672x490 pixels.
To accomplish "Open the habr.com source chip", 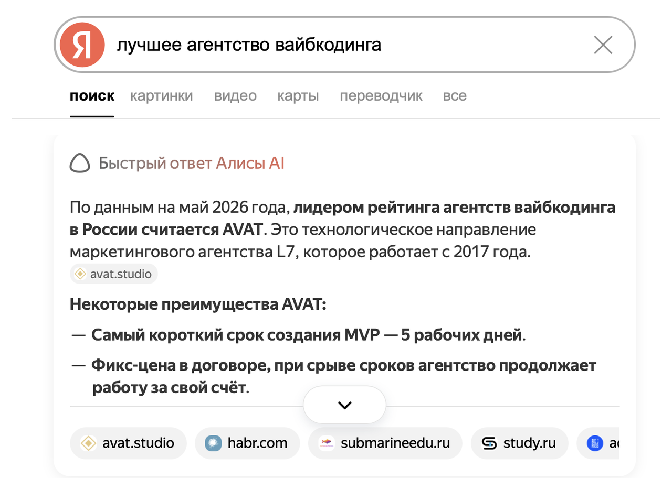I will 247,443.
